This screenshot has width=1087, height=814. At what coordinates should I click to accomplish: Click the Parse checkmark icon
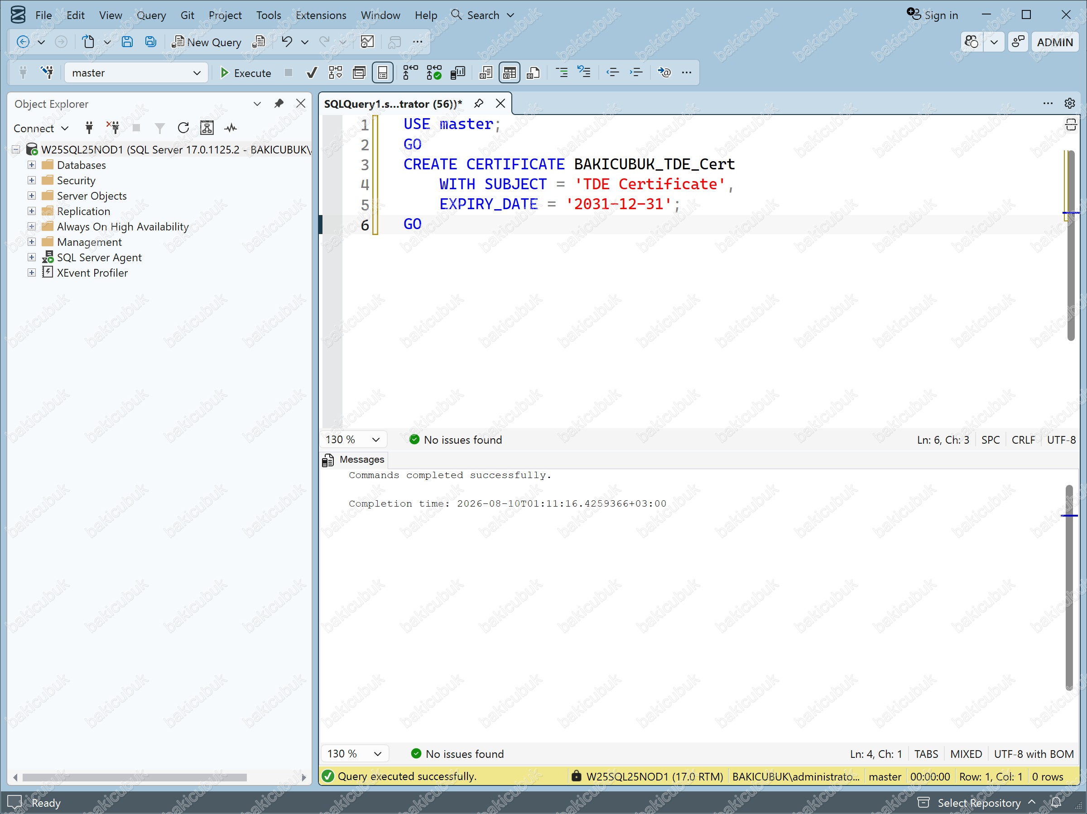[312, 73]
